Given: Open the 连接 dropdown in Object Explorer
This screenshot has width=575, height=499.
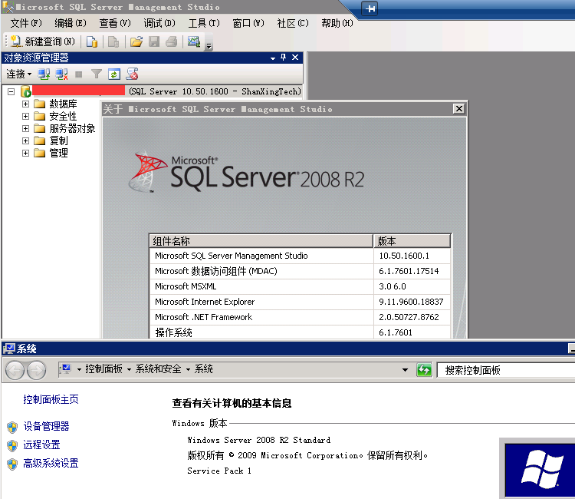Looking at the screenshot, I should coord(18,74).
